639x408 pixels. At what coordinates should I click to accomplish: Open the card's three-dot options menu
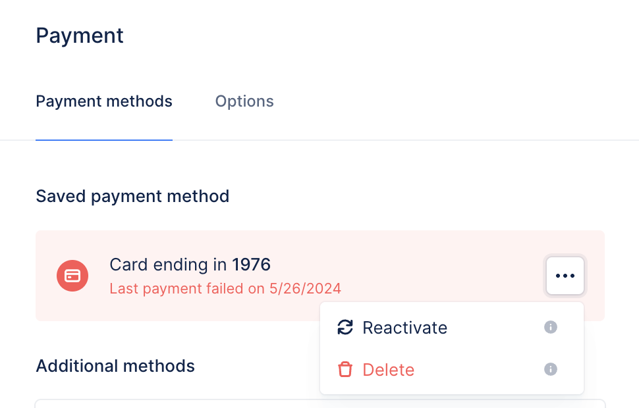click(x=565, y=276)
